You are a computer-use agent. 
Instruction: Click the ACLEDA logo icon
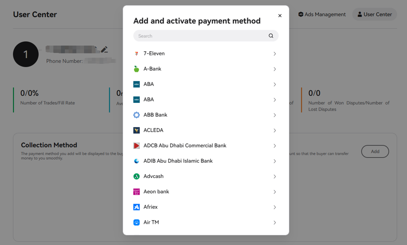click(136, 130)
